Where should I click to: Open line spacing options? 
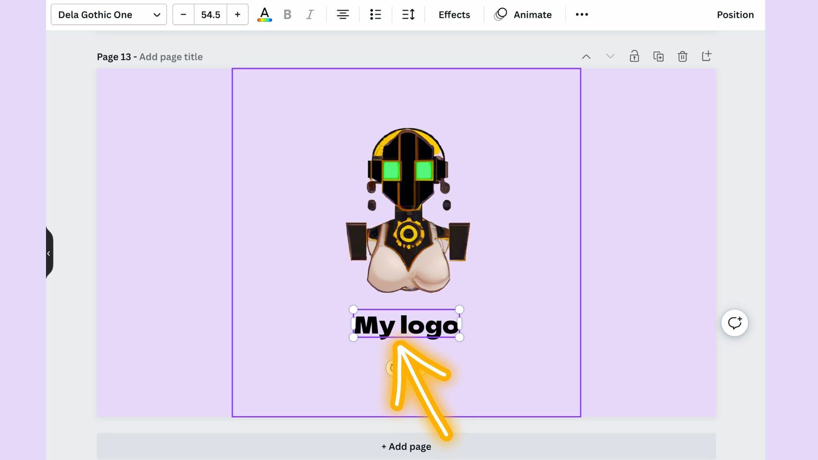[x=408, y=15]
